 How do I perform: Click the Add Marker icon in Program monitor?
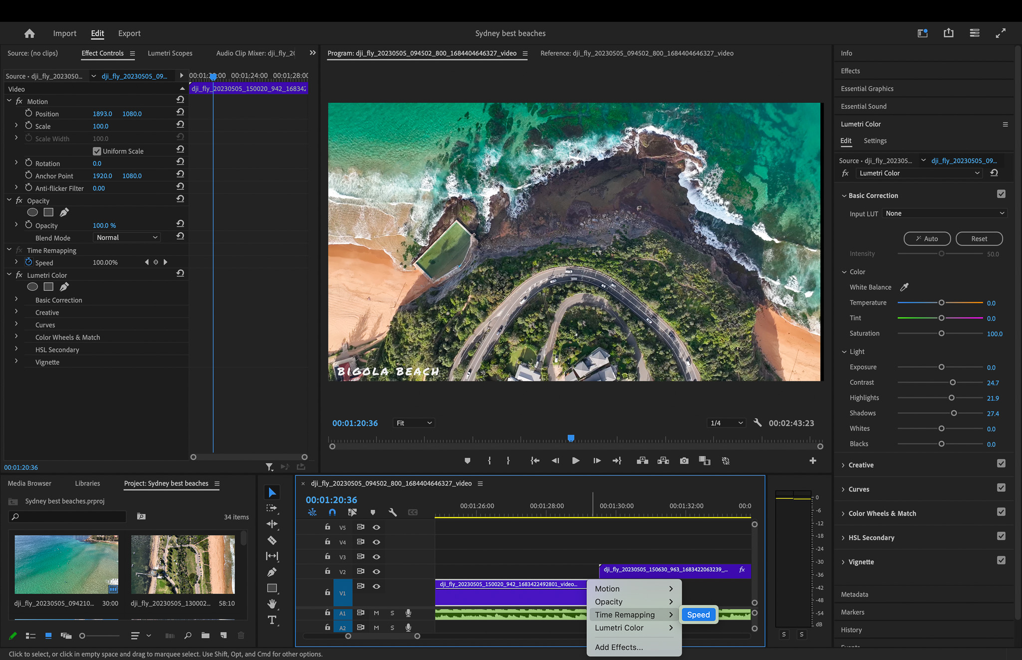pos(467,461)
